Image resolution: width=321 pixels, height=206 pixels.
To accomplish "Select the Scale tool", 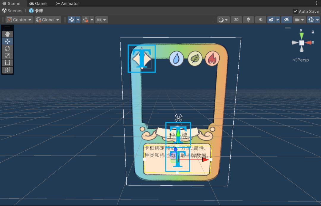I will click(7, 56).
